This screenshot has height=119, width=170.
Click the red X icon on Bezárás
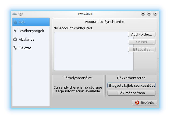(137, 103)
